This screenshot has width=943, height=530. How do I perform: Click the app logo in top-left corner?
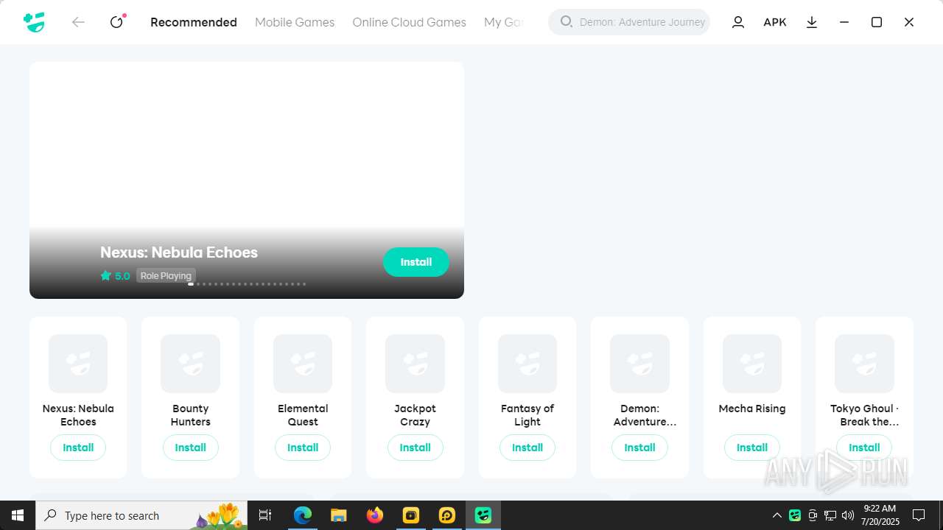34,22
